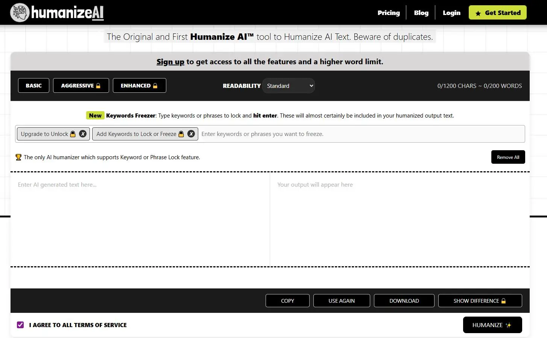Click the star icon in Get Started
Viewport: 547px width, 338px height.
pos(478,13)
